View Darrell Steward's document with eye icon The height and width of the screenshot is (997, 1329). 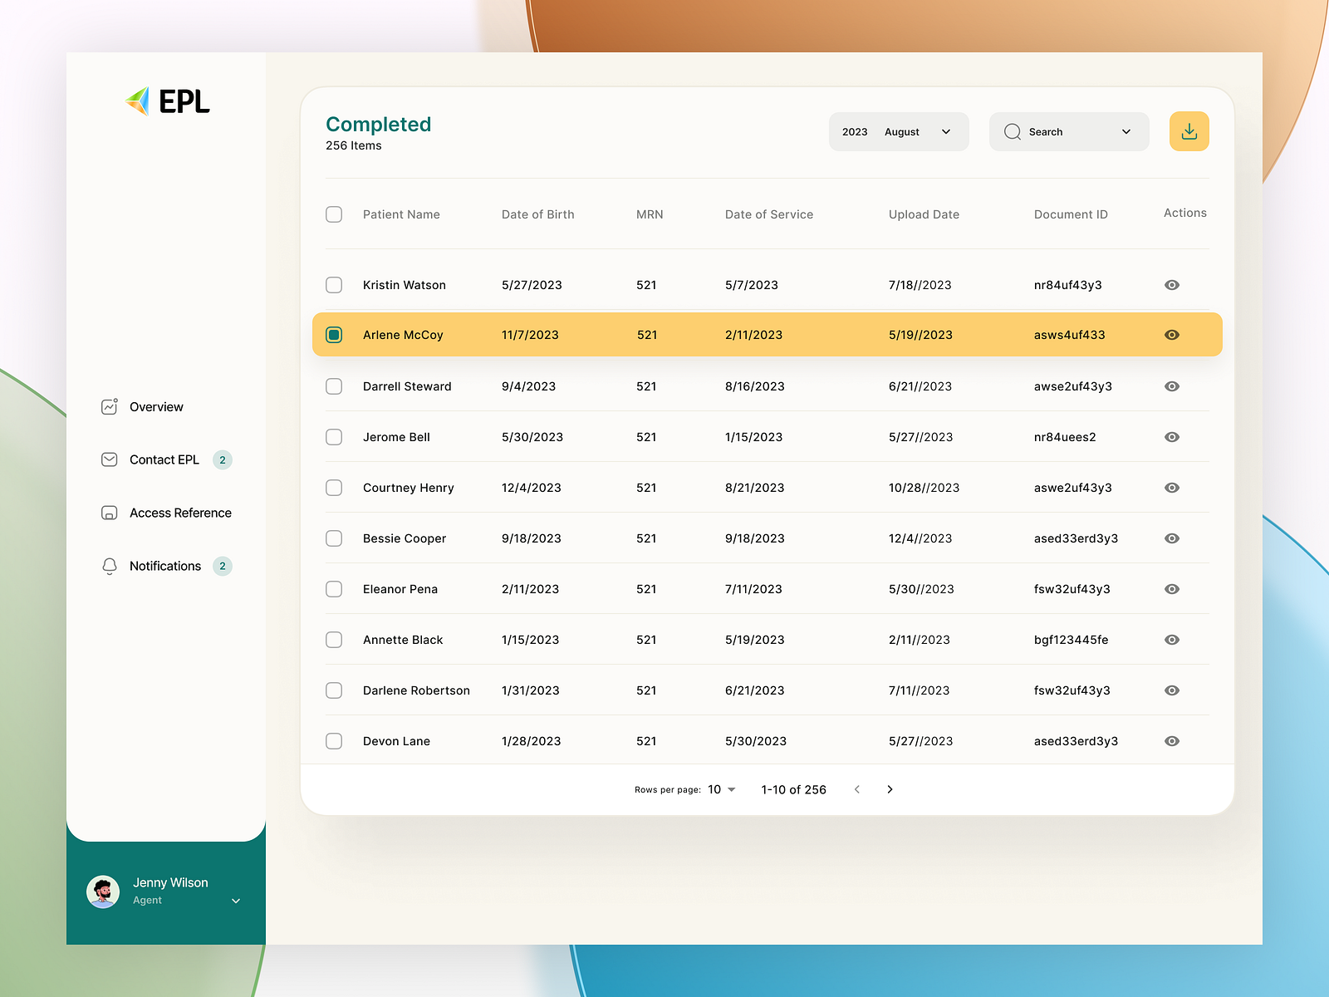tap(1172, 386)
